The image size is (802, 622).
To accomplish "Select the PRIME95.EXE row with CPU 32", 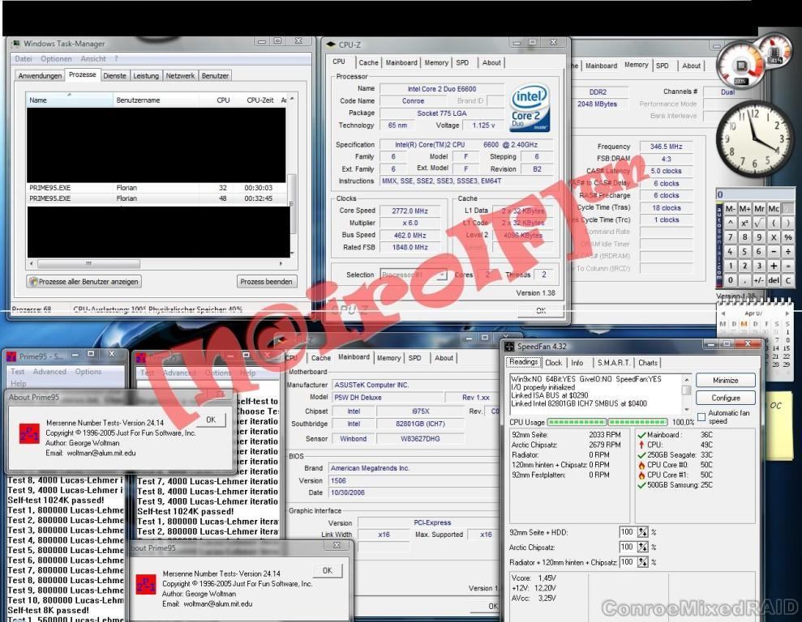I will point(156,188).
